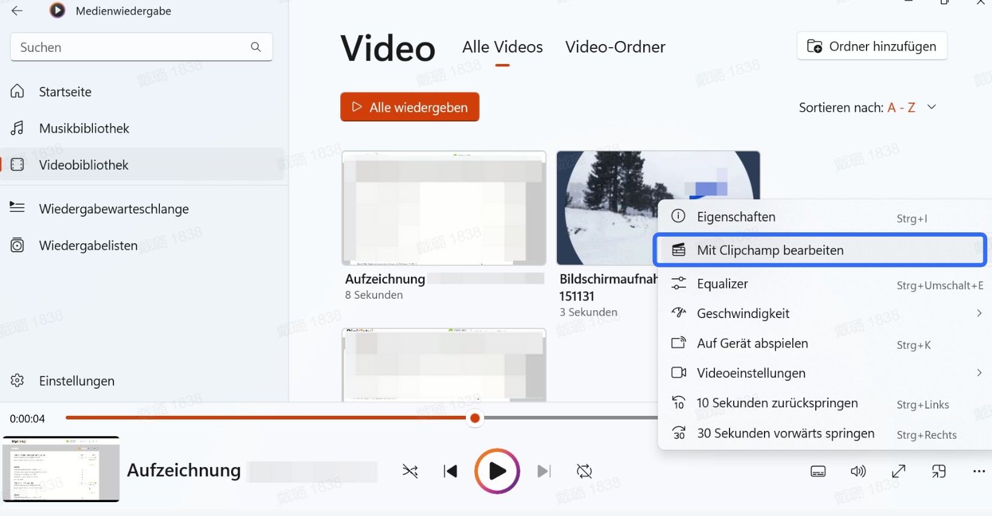Open the Sortieren nach A - Z dropdown

click(x=867, y=107)
